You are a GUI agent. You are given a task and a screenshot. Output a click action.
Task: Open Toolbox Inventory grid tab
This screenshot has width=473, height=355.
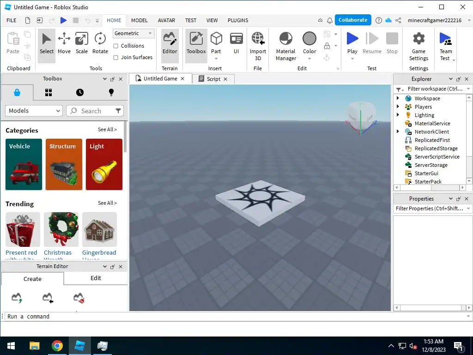[49, 92]
